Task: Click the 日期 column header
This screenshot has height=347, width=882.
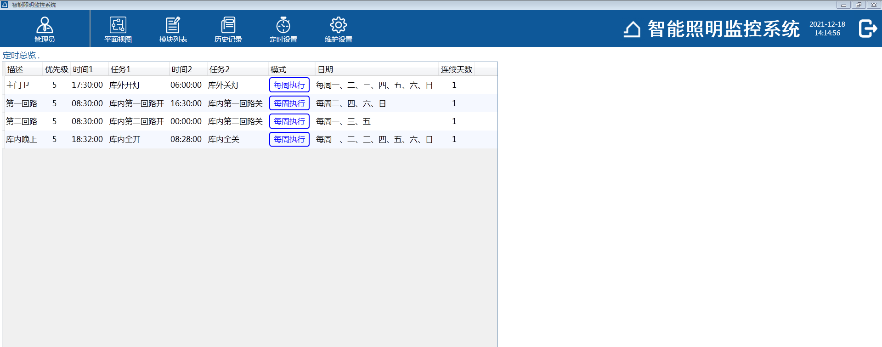Action: (377, 69)
